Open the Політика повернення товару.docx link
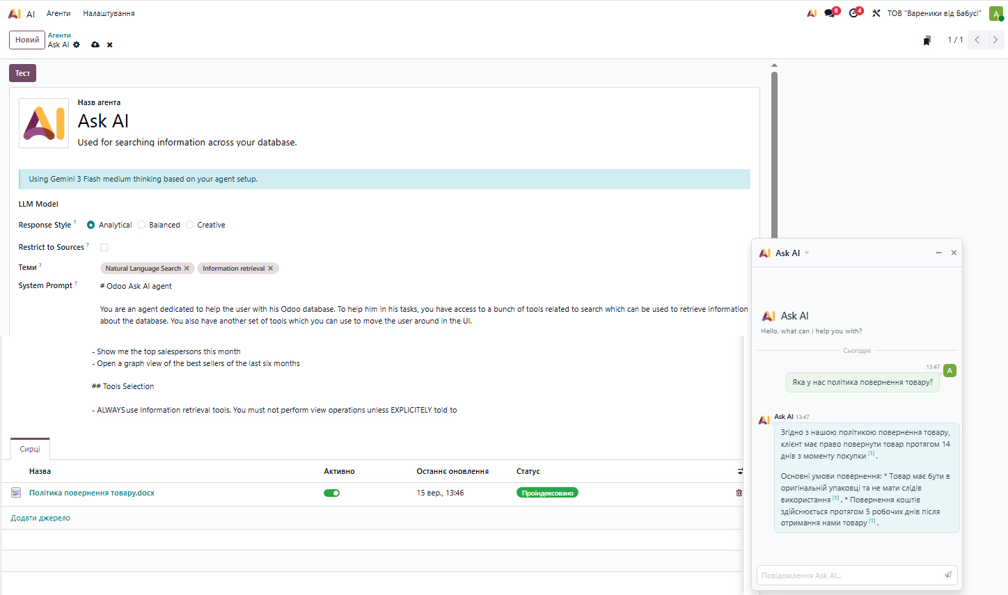Image resolution: width=1008 pixels, height=595 pixels. [92, 493]
